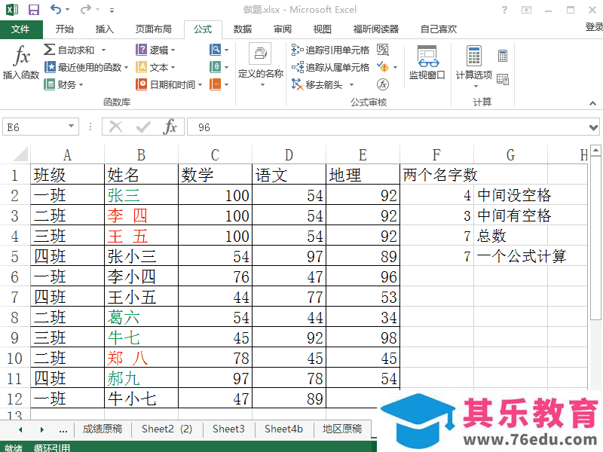
Task: Click next sheet navigation arrow
Action: 42,429
